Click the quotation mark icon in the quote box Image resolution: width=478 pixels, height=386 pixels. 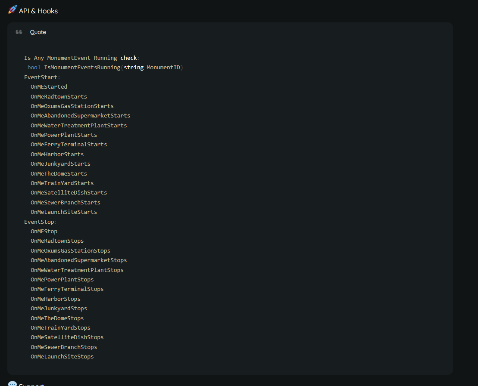(19, 32)
